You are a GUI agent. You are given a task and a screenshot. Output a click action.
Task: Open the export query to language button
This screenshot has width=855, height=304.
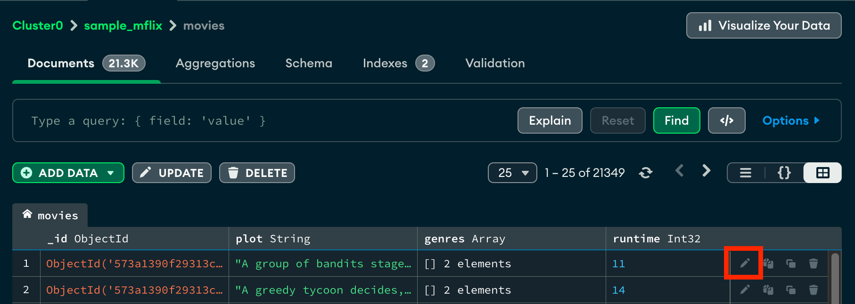[726, 120]
